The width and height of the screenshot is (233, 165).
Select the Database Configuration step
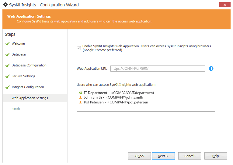point(29,65)
